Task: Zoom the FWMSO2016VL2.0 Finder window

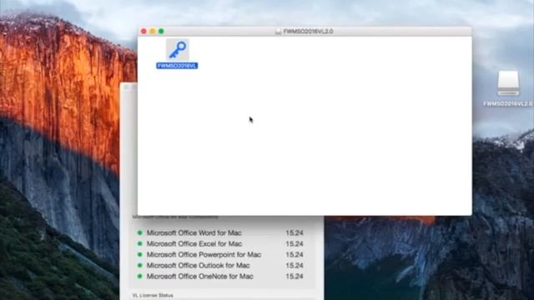Action: pyautogui.click(x=161, y=32)
